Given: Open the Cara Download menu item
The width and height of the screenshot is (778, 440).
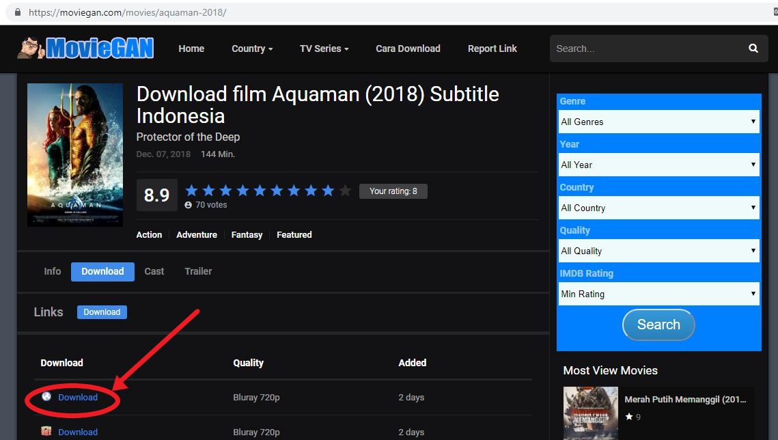Looking at the screenshot, I should tap(408, 48).
